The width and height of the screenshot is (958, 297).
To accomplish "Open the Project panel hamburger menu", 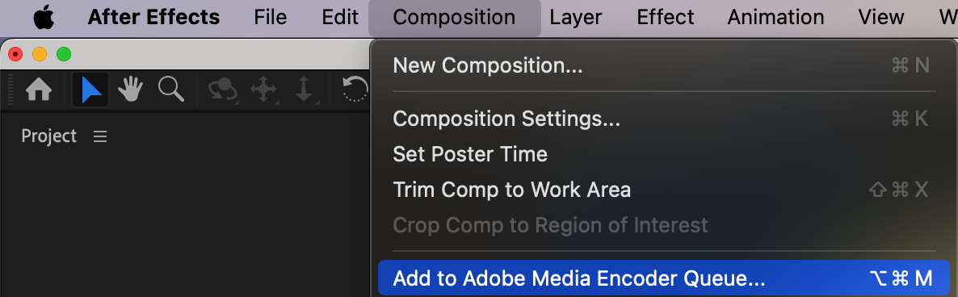I will [100, 136].
